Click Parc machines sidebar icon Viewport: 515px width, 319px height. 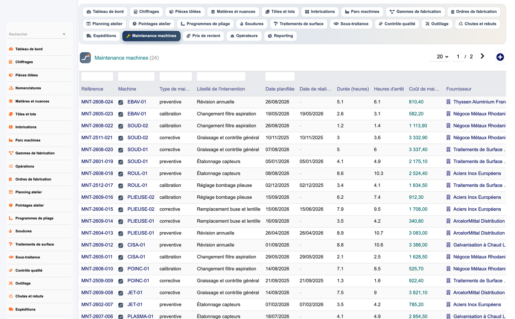point(11,140)
